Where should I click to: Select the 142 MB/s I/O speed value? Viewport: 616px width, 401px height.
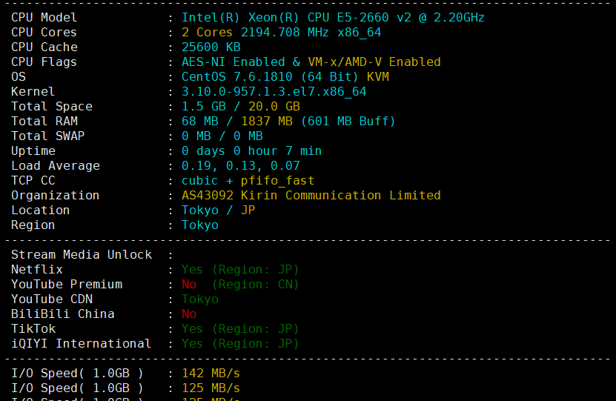point(211,374)
